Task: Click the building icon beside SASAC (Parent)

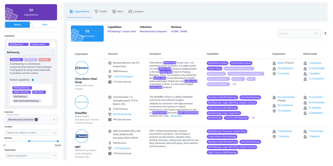Action: 274,63
